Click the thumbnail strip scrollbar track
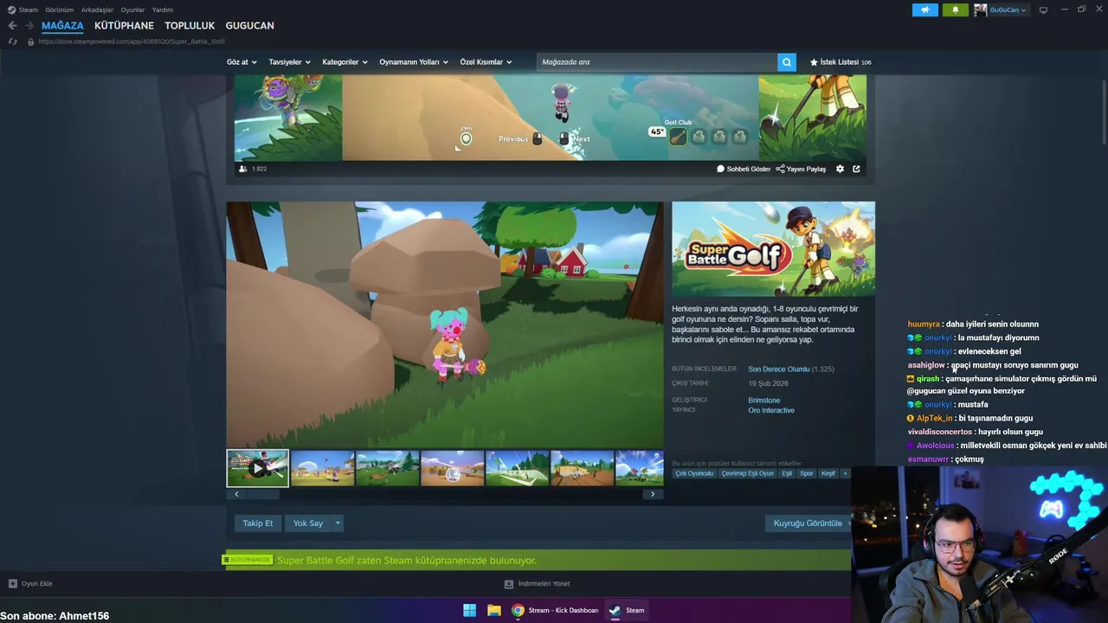The height and width of the screenshot is (623, 1108). click(x=445, y=494)
